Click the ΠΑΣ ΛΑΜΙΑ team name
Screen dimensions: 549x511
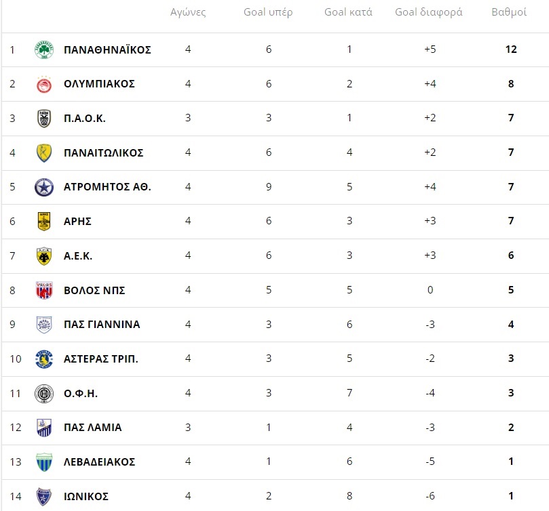point(93,428)
